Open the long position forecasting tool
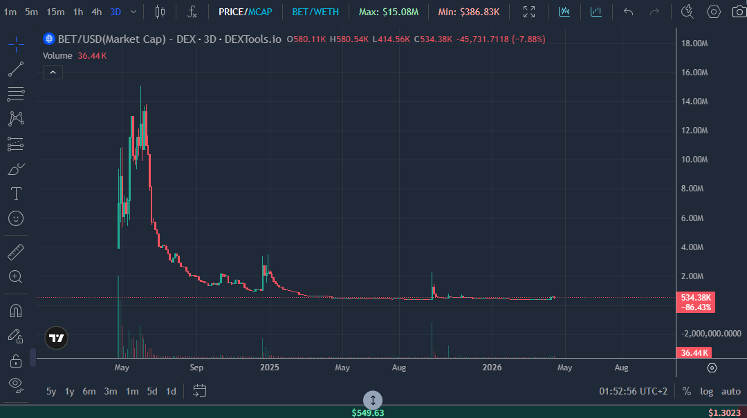 16,144
